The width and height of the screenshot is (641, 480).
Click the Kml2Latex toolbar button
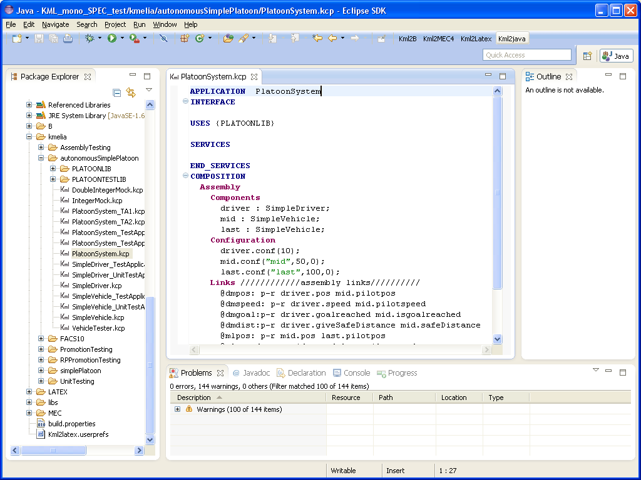[x=476, y=39]
